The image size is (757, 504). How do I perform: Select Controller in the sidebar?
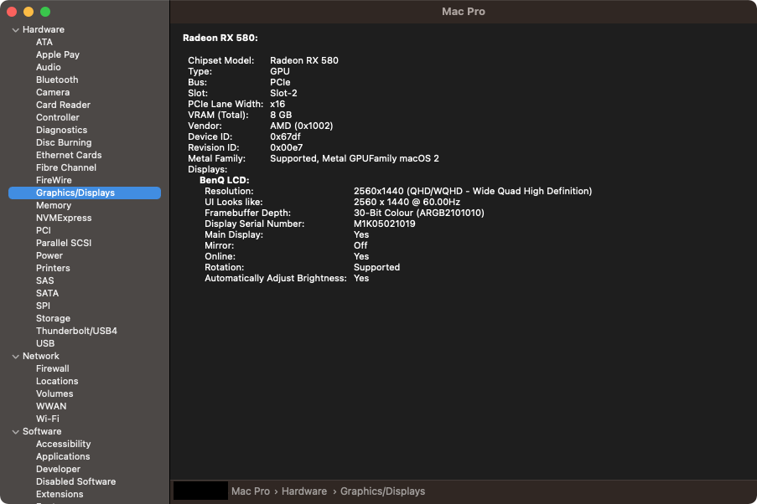(58, 117)
